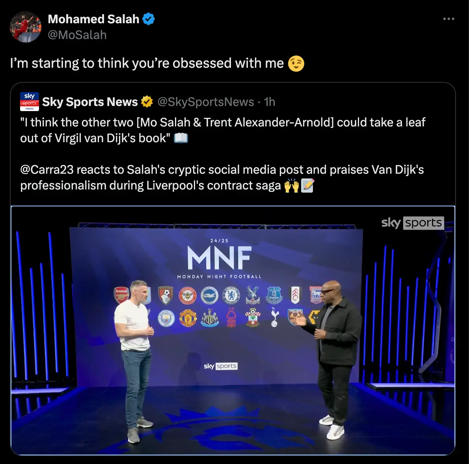Click the memo emoji at the caption end
469x464 pixels.
pyautogui.click(x=307, y=185)
